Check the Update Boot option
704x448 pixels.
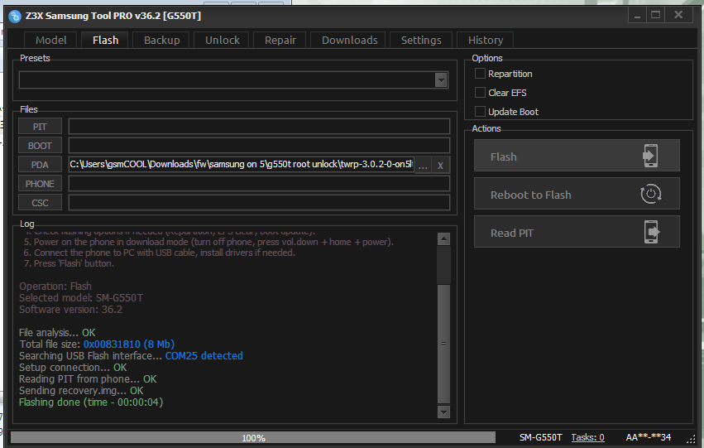(x=480, y=112)
